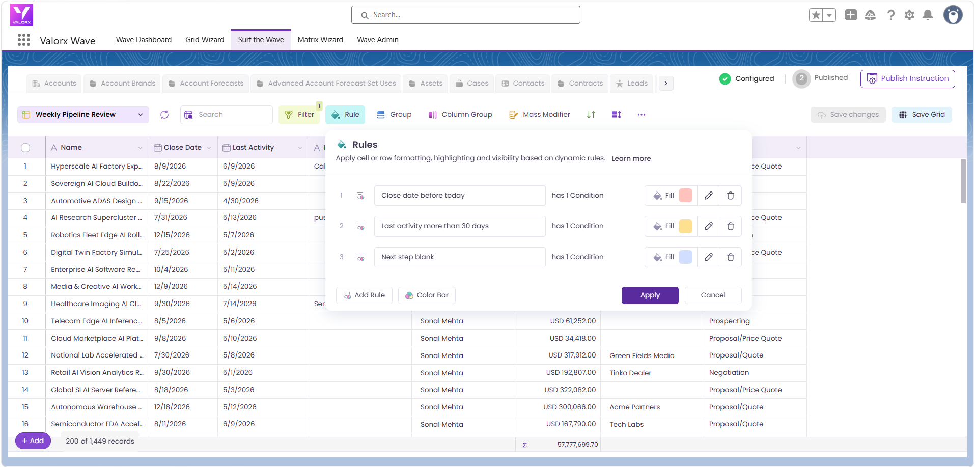
Task: Click the grid vertical scrollbar
Action: pos(963,182)
